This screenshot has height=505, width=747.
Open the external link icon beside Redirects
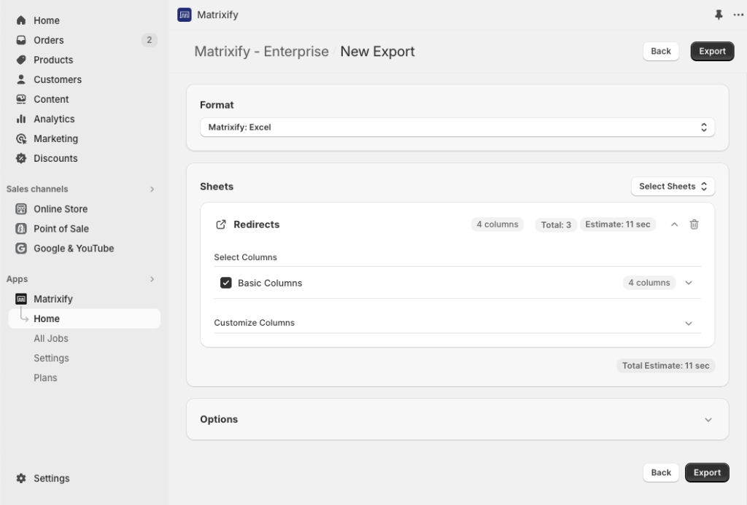coord(220,224)
